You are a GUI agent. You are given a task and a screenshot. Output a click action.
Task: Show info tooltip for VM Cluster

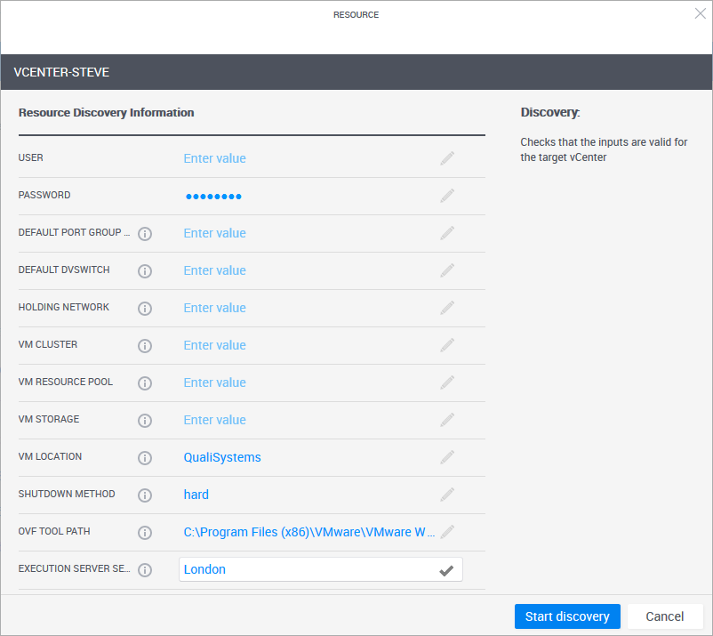pos(145,346)
